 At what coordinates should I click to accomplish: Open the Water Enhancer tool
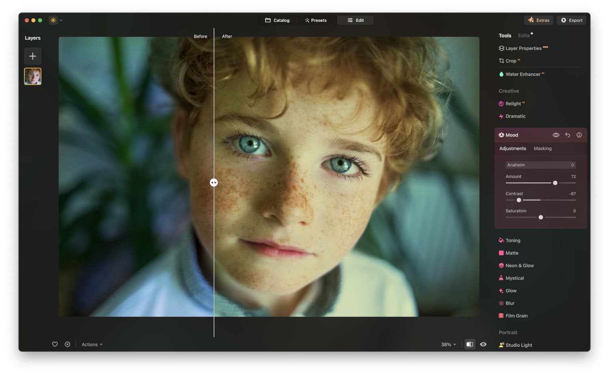click(x=524, y=74)
